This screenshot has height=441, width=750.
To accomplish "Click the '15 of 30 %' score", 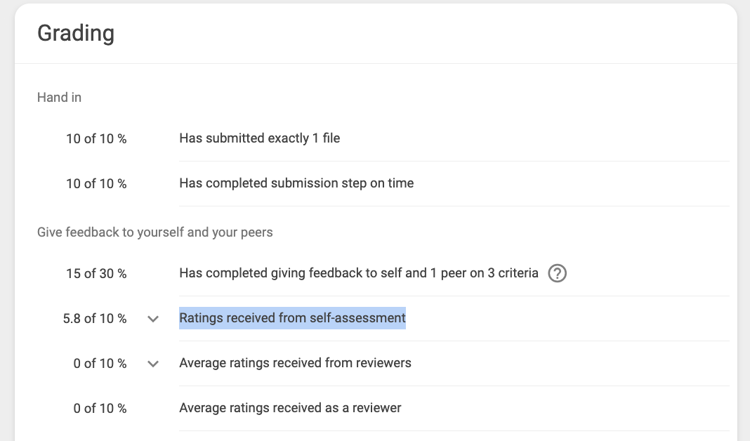I will (96, 274).
